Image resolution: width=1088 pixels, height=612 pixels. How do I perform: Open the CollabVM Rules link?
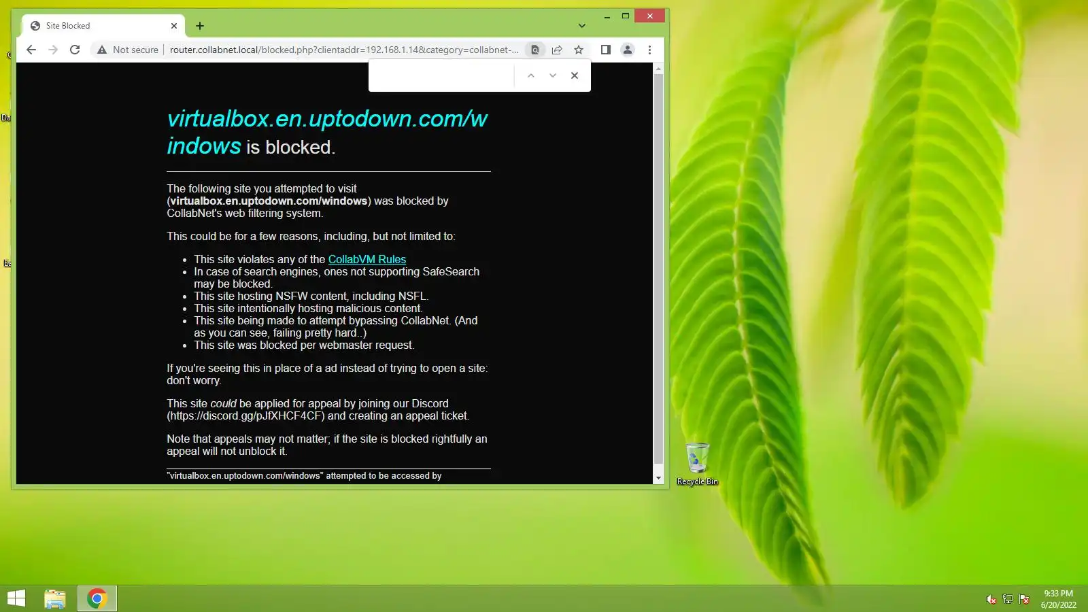click(x=367, y=259)
